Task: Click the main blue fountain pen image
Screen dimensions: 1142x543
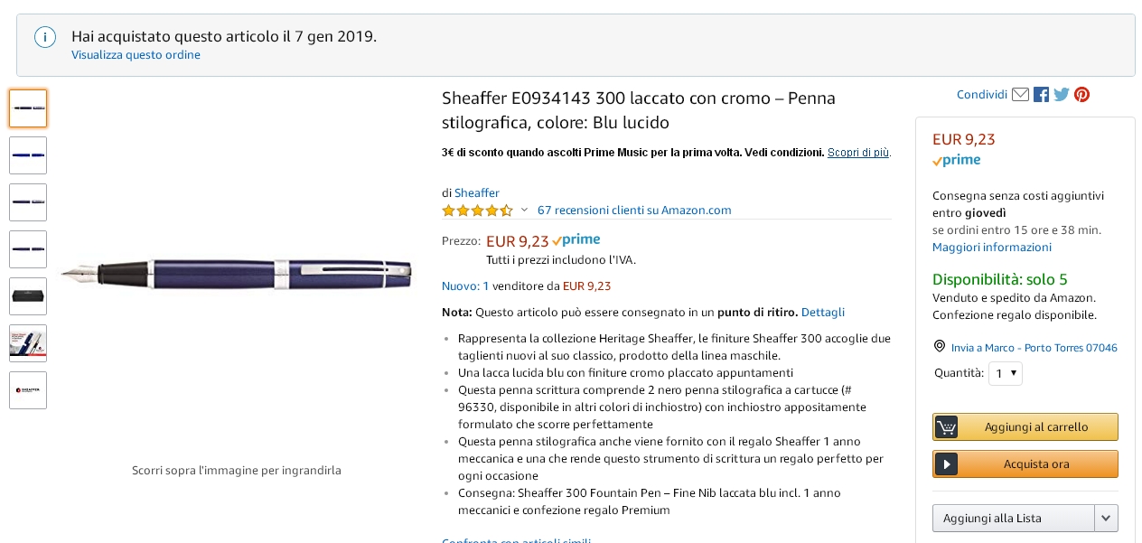Action: 237,269
